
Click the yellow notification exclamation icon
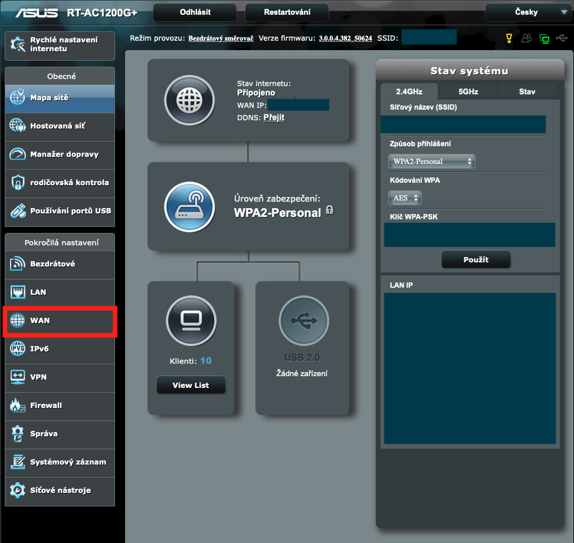[509, 37]
